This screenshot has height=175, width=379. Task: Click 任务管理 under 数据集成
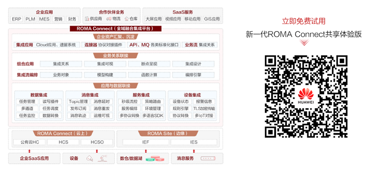(27, 101)
